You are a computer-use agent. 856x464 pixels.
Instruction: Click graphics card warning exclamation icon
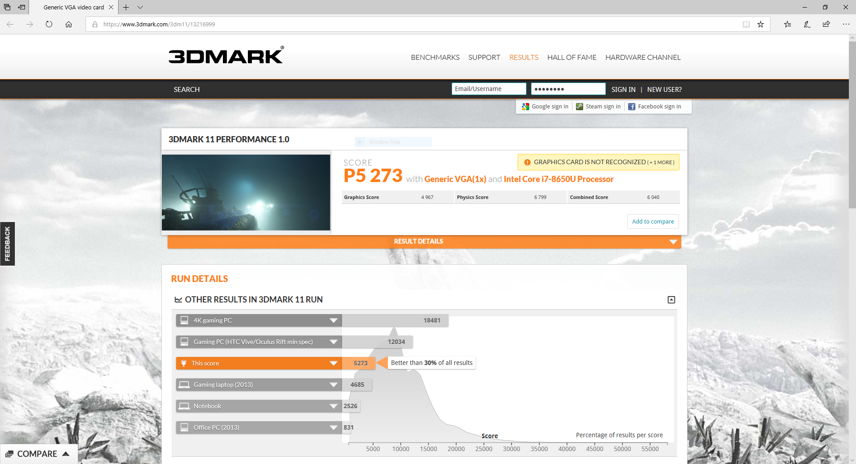click(527, 162)
